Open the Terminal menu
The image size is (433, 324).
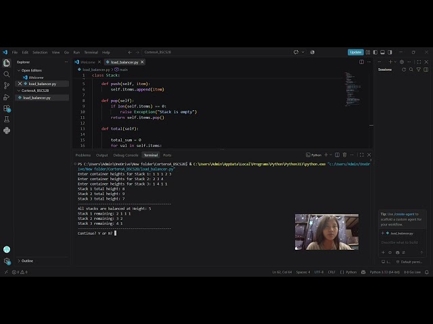coord(91,53)
